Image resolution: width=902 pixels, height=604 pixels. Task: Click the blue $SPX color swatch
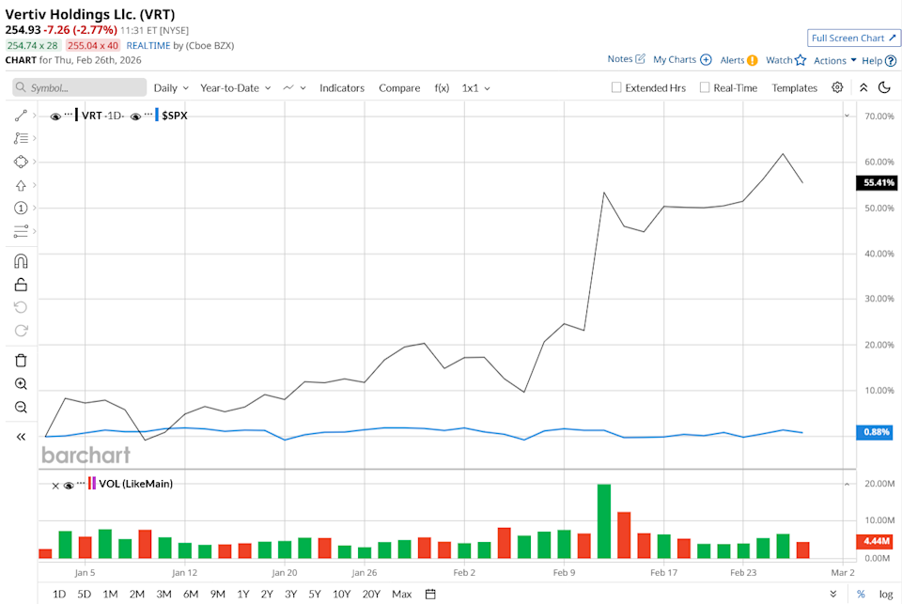point(156,116)
